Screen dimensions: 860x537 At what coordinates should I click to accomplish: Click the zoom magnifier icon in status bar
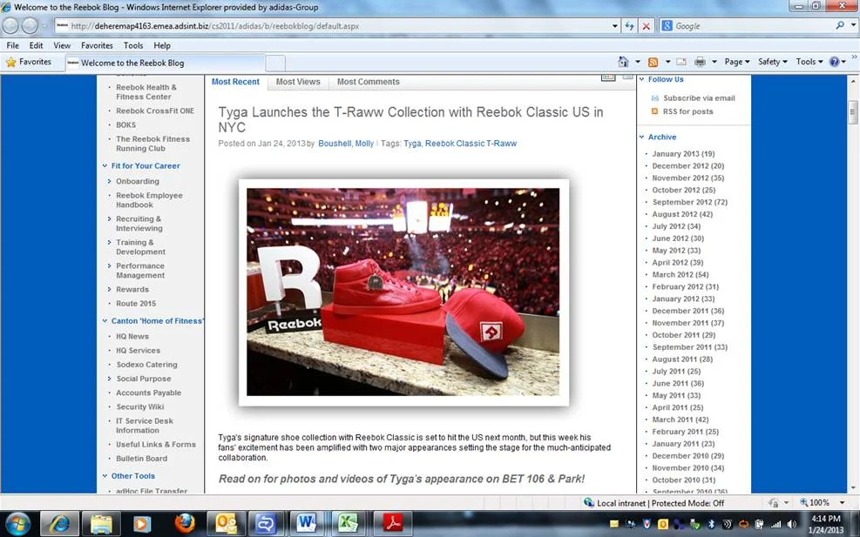[803, 502]
